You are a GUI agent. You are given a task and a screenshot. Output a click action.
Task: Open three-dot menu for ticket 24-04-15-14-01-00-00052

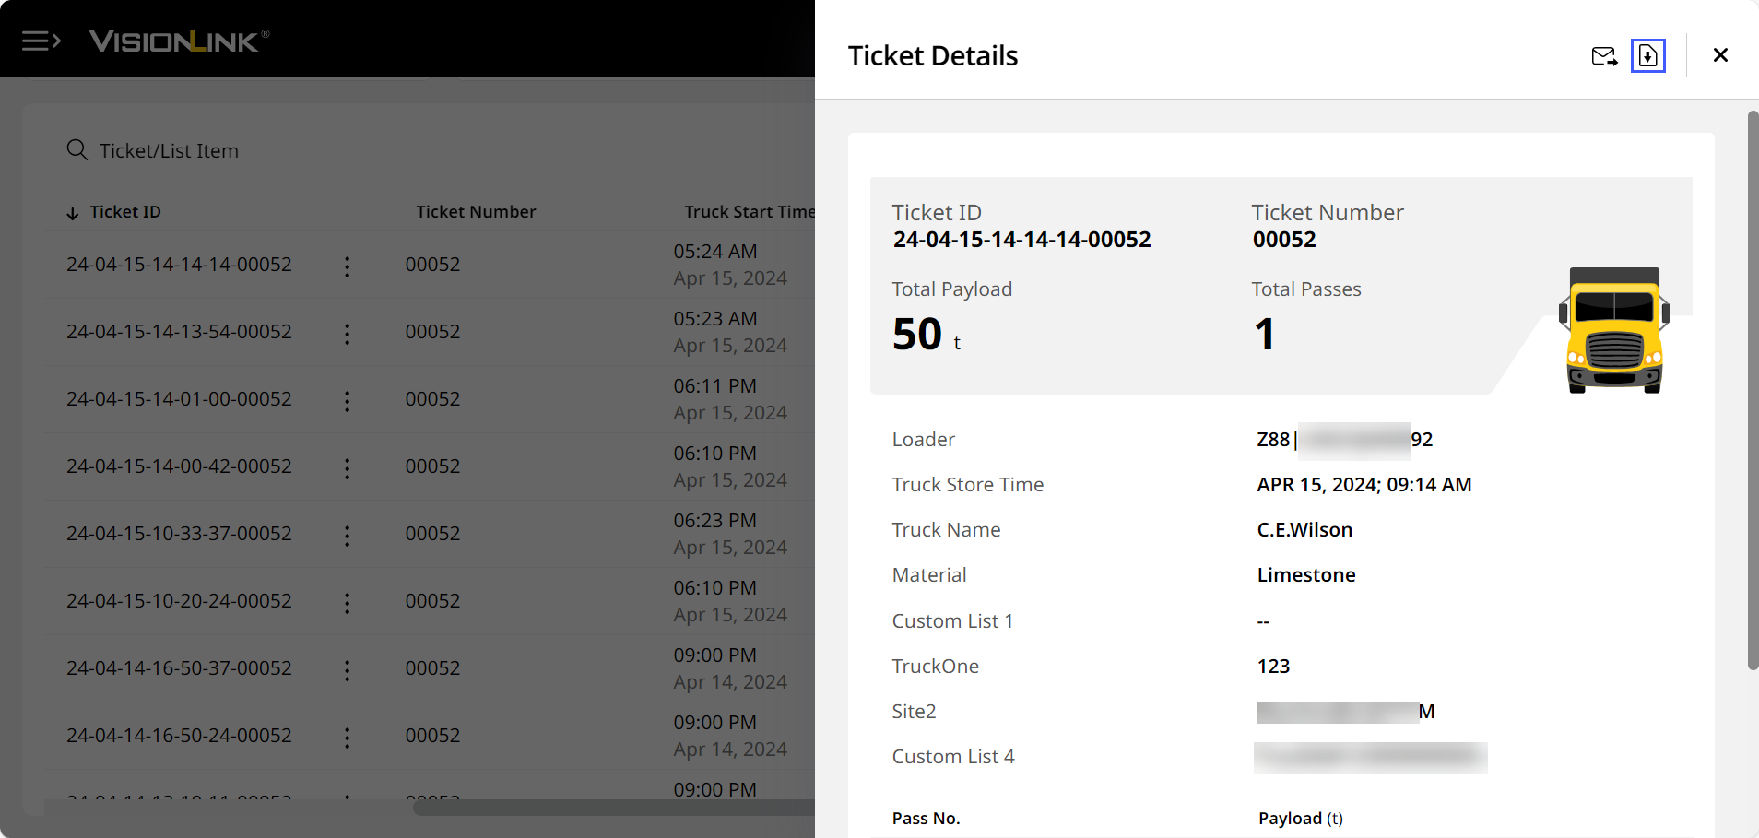click(x=347, y=401)
